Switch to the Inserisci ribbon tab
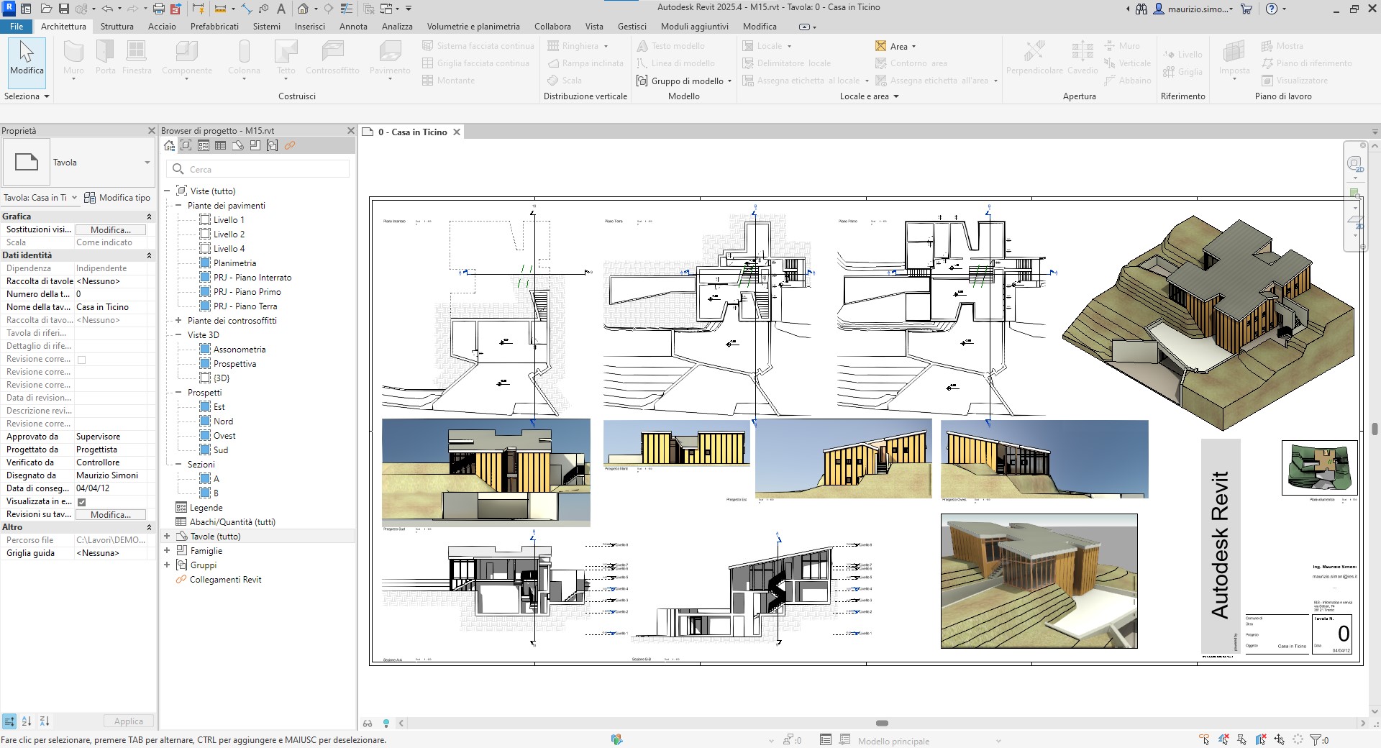 click(x=310, y=26)
